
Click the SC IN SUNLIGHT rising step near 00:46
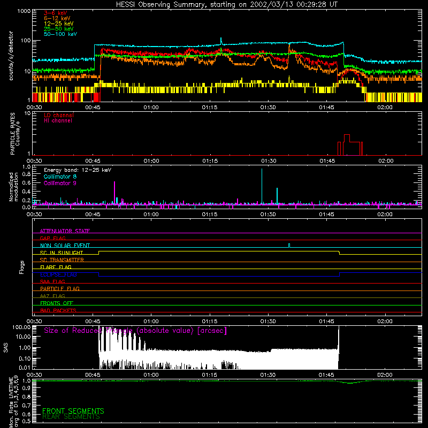click(x=99, y=253)
